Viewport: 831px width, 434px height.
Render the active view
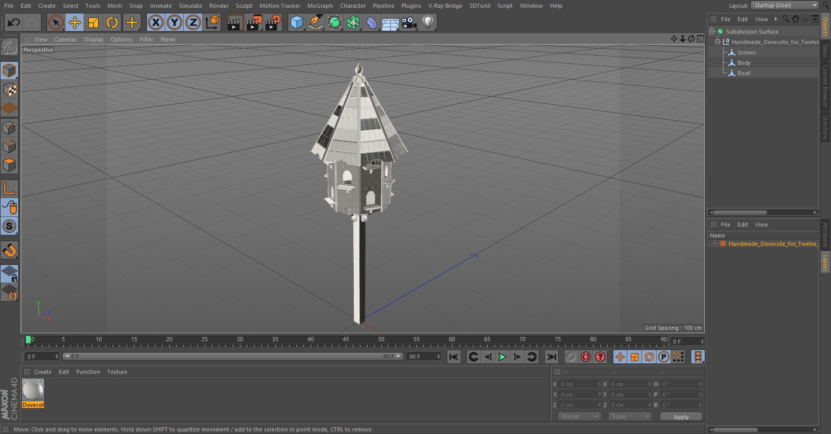tap(235, 22)
